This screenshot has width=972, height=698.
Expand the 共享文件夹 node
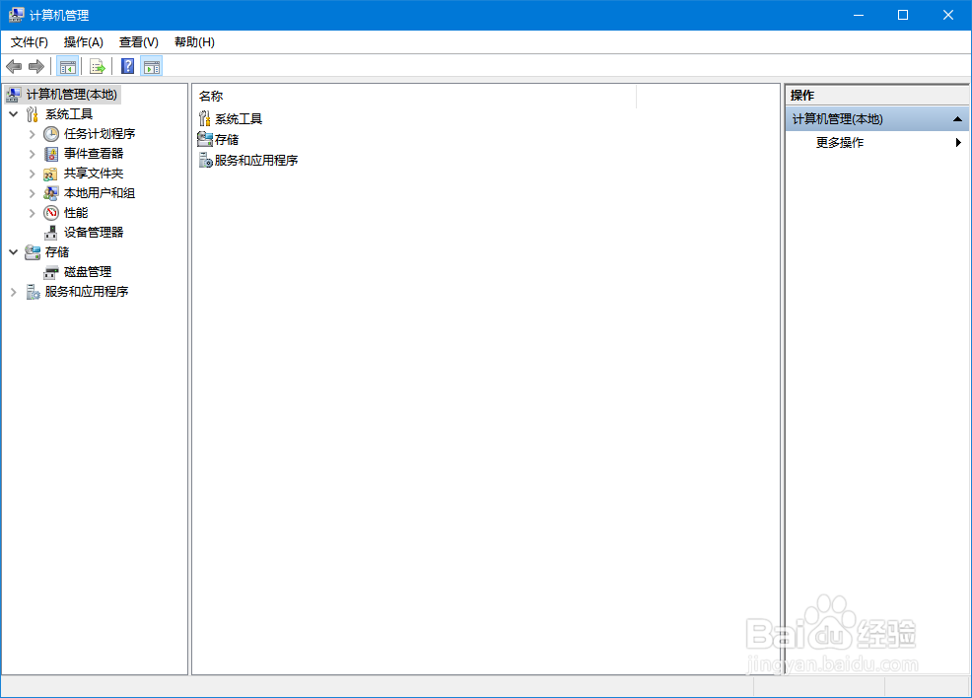coord(33,174)
